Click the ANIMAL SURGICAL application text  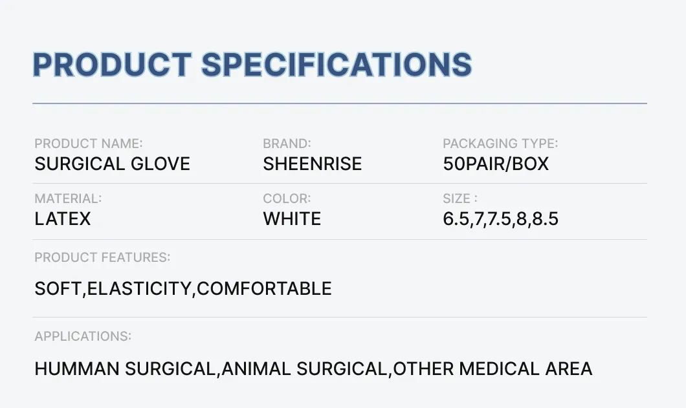pyautogui.click(x=305, y=369)
